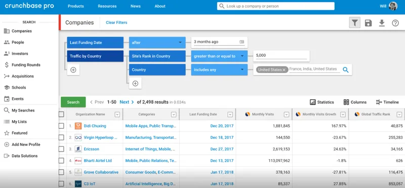
Task: Open calendar icon in 3 months ago field
Action: (x=242, y=42)
